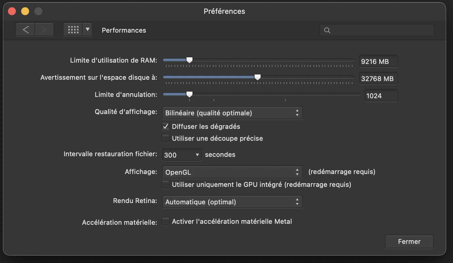Open the Affichage OpenGL dropdown
This screenshot has width=453, height=263.
232,172
